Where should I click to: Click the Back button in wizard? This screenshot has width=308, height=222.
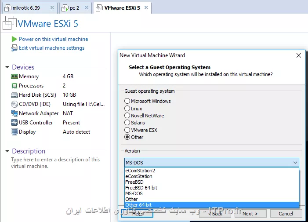215,214
